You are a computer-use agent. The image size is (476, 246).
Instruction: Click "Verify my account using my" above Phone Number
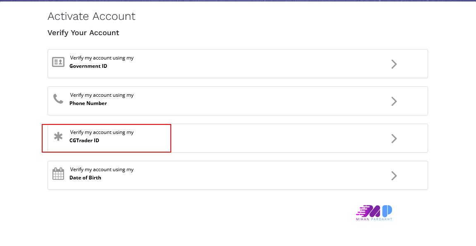coord(102,95)
